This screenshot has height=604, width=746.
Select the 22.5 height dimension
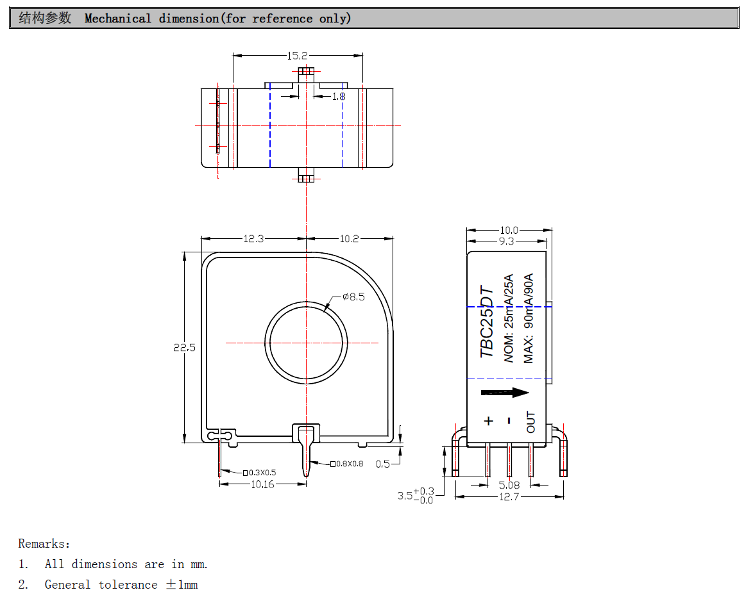click(x=183, y=348)
